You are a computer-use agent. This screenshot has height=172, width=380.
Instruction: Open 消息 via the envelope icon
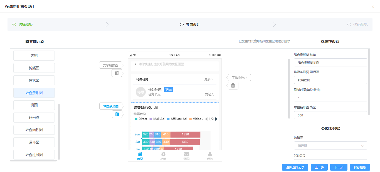(186, 154)
